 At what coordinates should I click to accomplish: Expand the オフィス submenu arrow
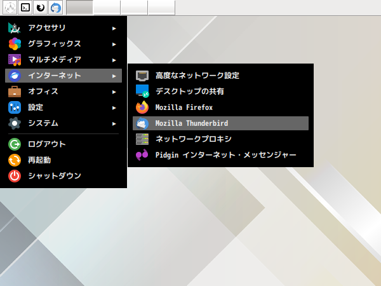[x=114, y=92]
